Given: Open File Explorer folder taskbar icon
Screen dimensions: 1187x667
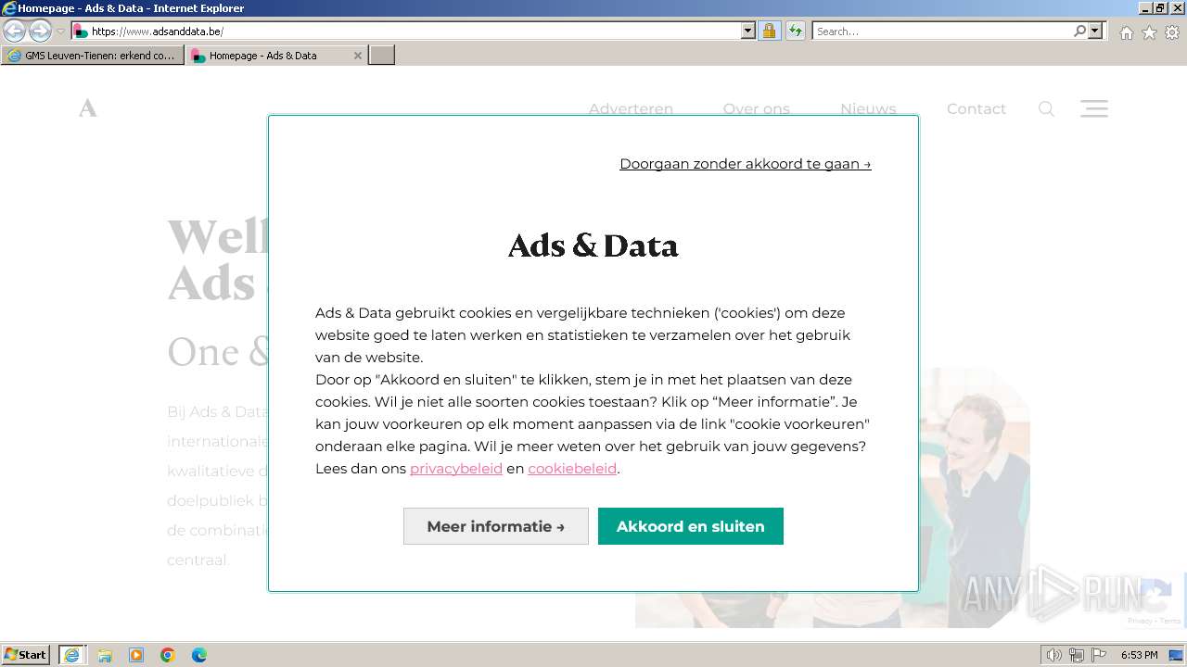Looking at the screenshot, I should 105,655.
